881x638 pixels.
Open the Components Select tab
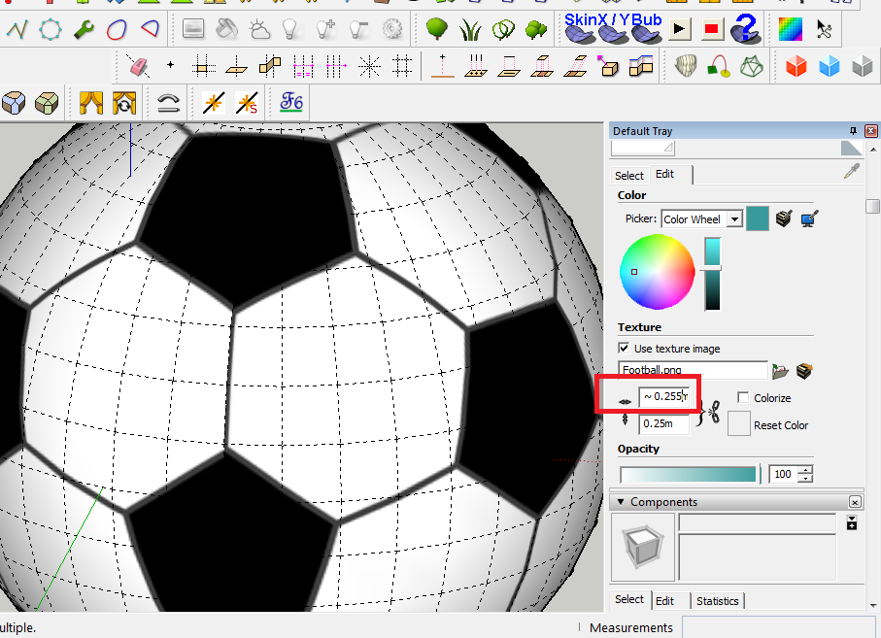[x=629, y=599]
